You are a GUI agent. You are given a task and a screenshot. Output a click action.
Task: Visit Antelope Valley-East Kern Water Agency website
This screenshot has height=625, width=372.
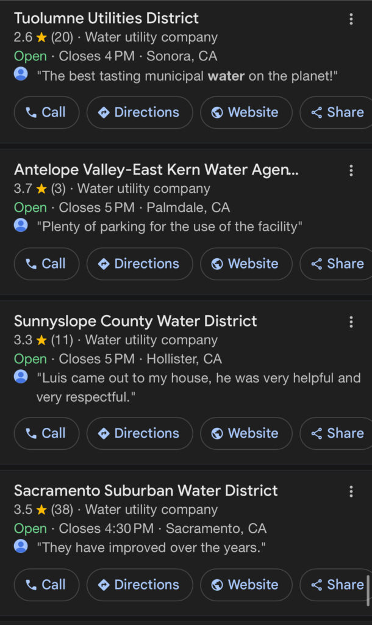246,264
